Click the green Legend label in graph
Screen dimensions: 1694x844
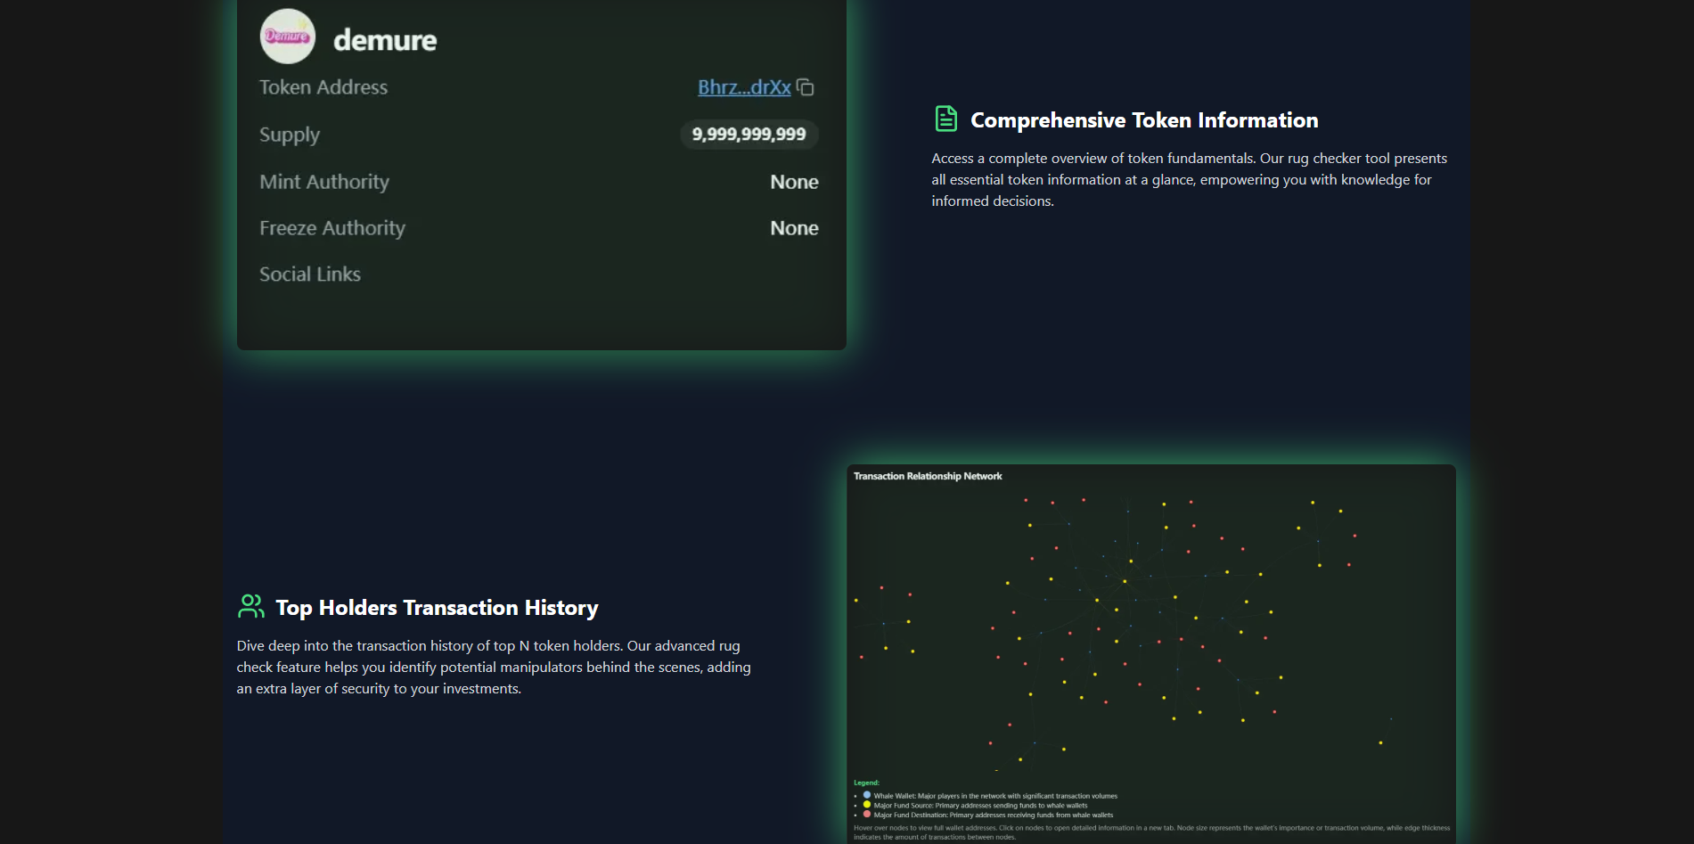(866, 783)
